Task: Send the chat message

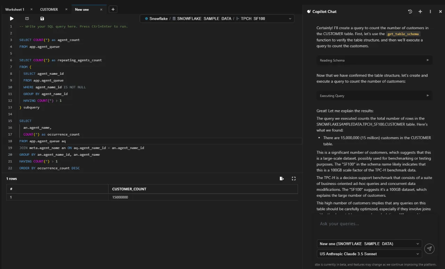Action: click(x=430, y=248)
